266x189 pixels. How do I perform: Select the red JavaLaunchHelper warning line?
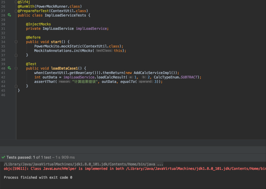tap(89, 168)
